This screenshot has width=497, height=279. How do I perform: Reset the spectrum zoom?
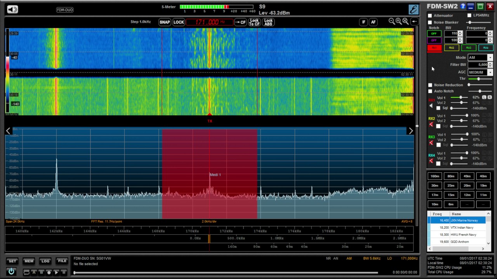coord(405,21)
